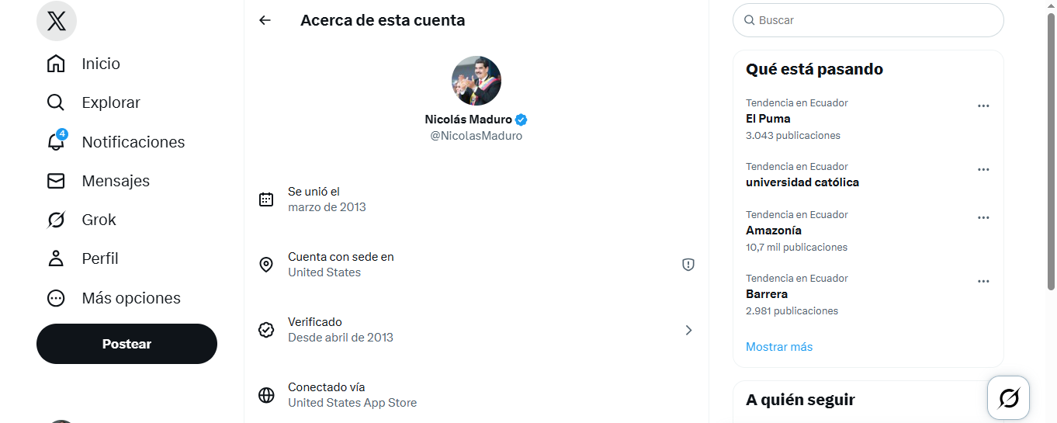Screen dimensions: 1057x423
Task: Open the Grok icon in sidebar
Action: tap(56, 220)
